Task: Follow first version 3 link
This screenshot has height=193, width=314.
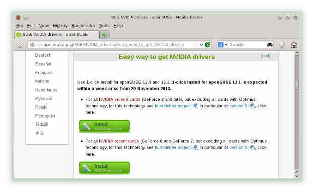Action: point(238,106)
